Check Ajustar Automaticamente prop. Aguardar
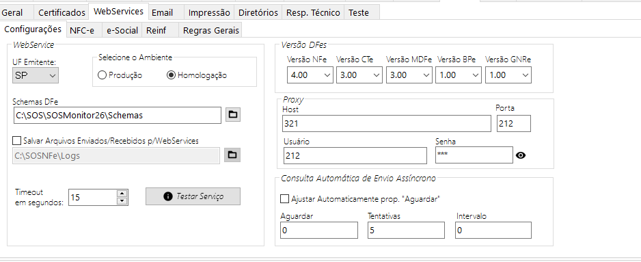 click(284, 199)
